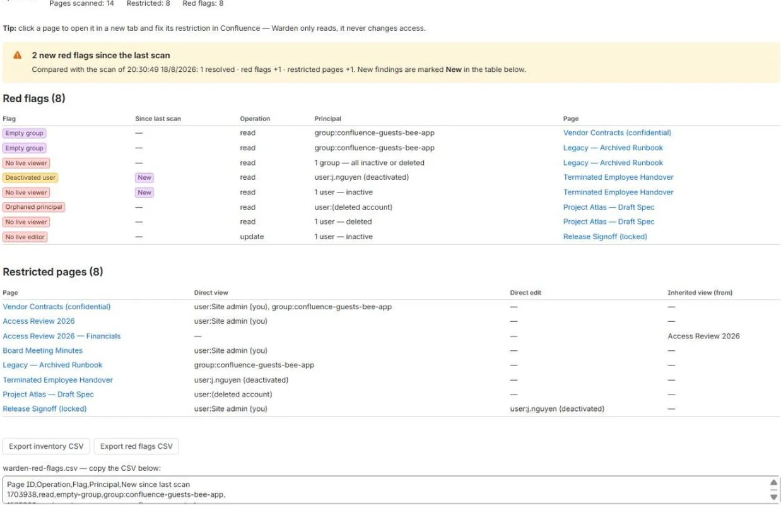Click the CSV text area scroll down arrow
This screenshot has width=781, height=505.
(774, 496)
